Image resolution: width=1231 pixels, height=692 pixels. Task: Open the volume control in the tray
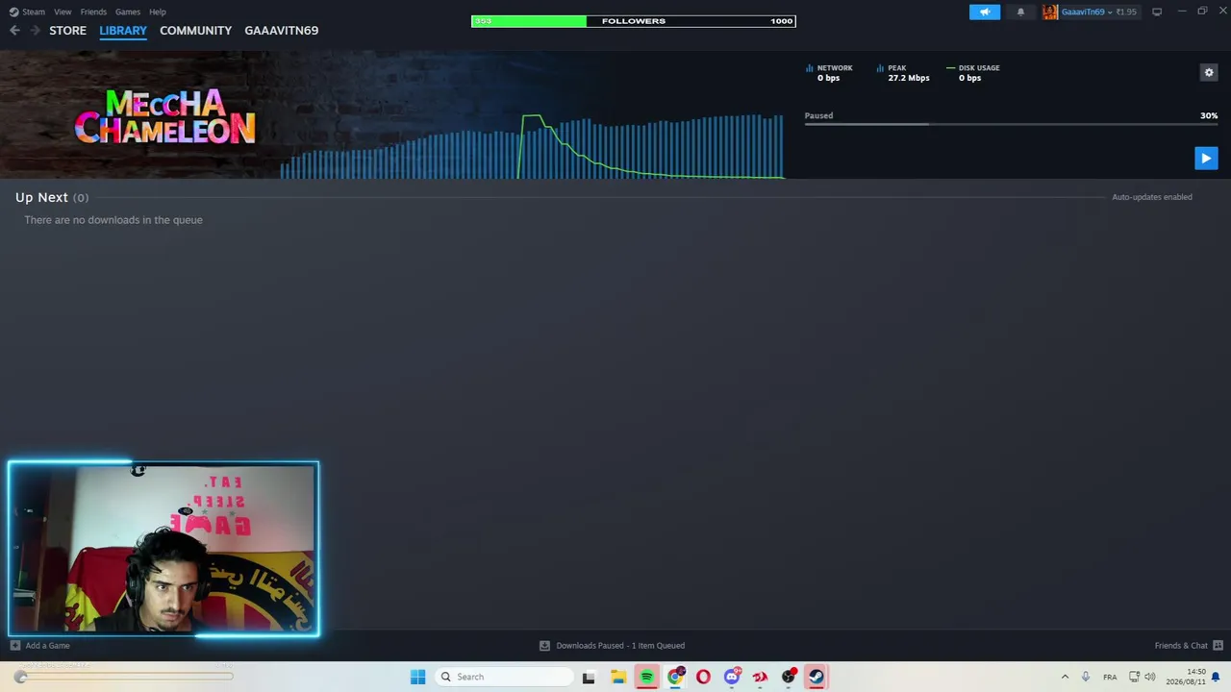tap(1149, 677)
